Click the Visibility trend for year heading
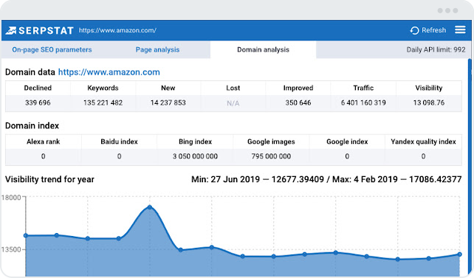 [50, 180]
